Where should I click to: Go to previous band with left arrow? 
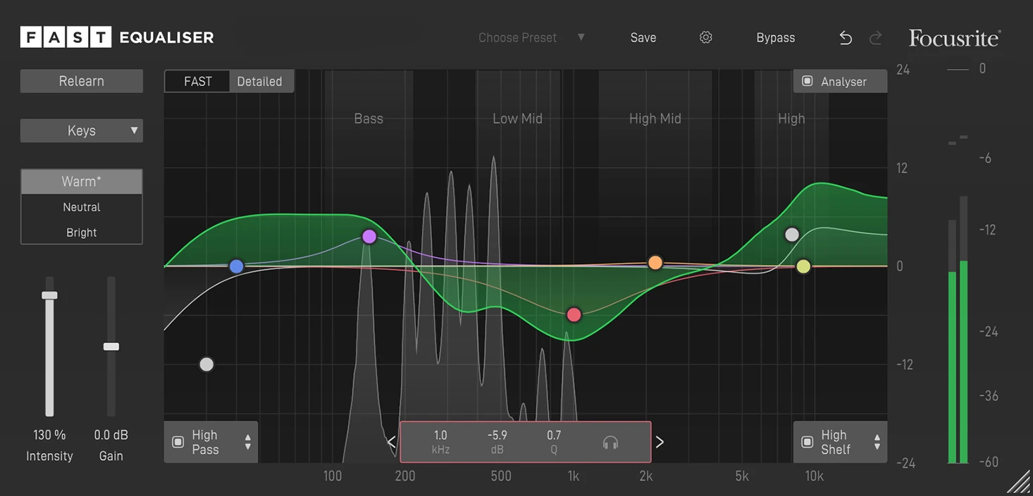(x=392, y=442)
